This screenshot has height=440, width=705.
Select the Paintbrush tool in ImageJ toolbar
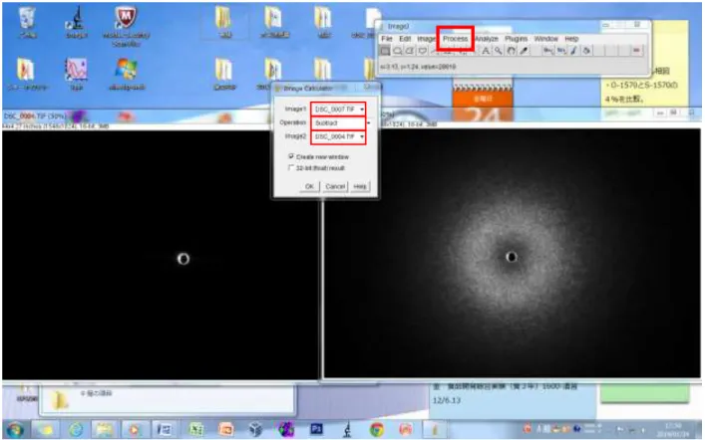click(x=574, y=51)
